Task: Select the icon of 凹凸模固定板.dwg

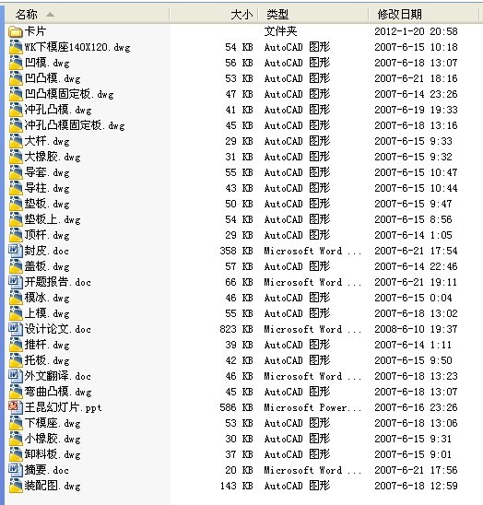Action: [16, 94]
